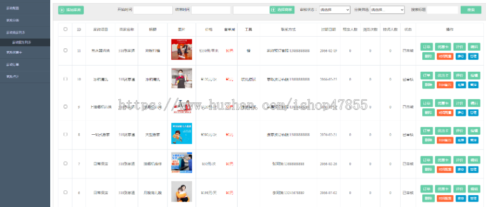Click the merchant field beside 选择商家
Image resolution: width=486 pixels, height=207 pixels.
click(x=251, y=10)
